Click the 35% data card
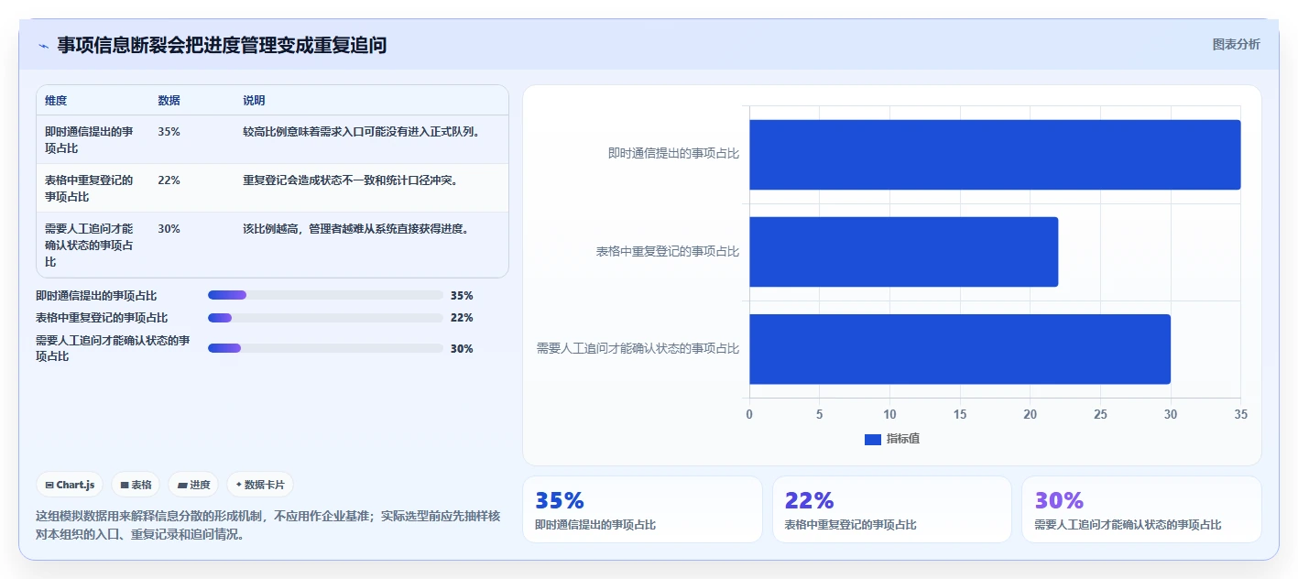This screenshot has height=579, width=1298. coord(642,509)
